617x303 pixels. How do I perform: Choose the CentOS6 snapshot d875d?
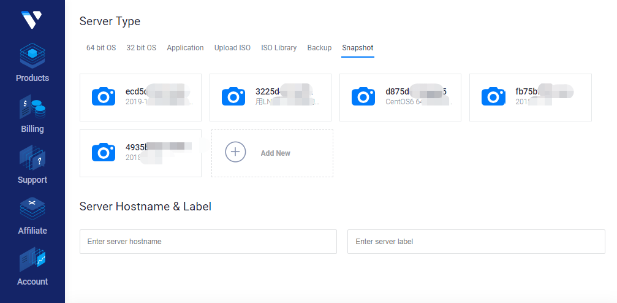click(400, 97)
